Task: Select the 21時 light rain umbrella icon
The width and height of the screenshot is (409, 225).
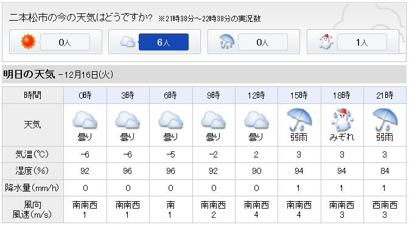Action: click(385, 120)
